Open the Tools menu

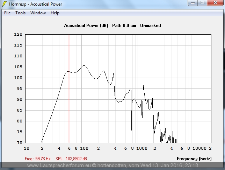click(20, 13)
